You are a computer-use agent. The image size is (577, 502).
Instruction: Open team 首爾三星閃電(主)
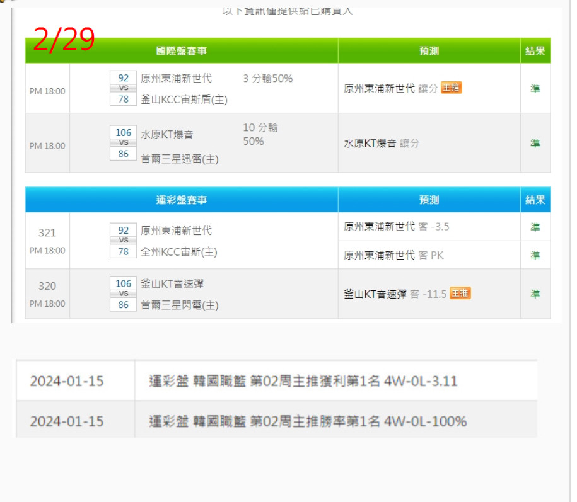coord(180,305)
